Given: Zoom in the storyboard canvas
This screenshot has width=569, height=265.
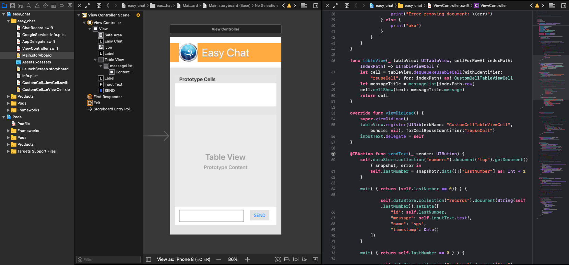Looking at the screenshot, I should pyautogui.click(x=247, y=260).
